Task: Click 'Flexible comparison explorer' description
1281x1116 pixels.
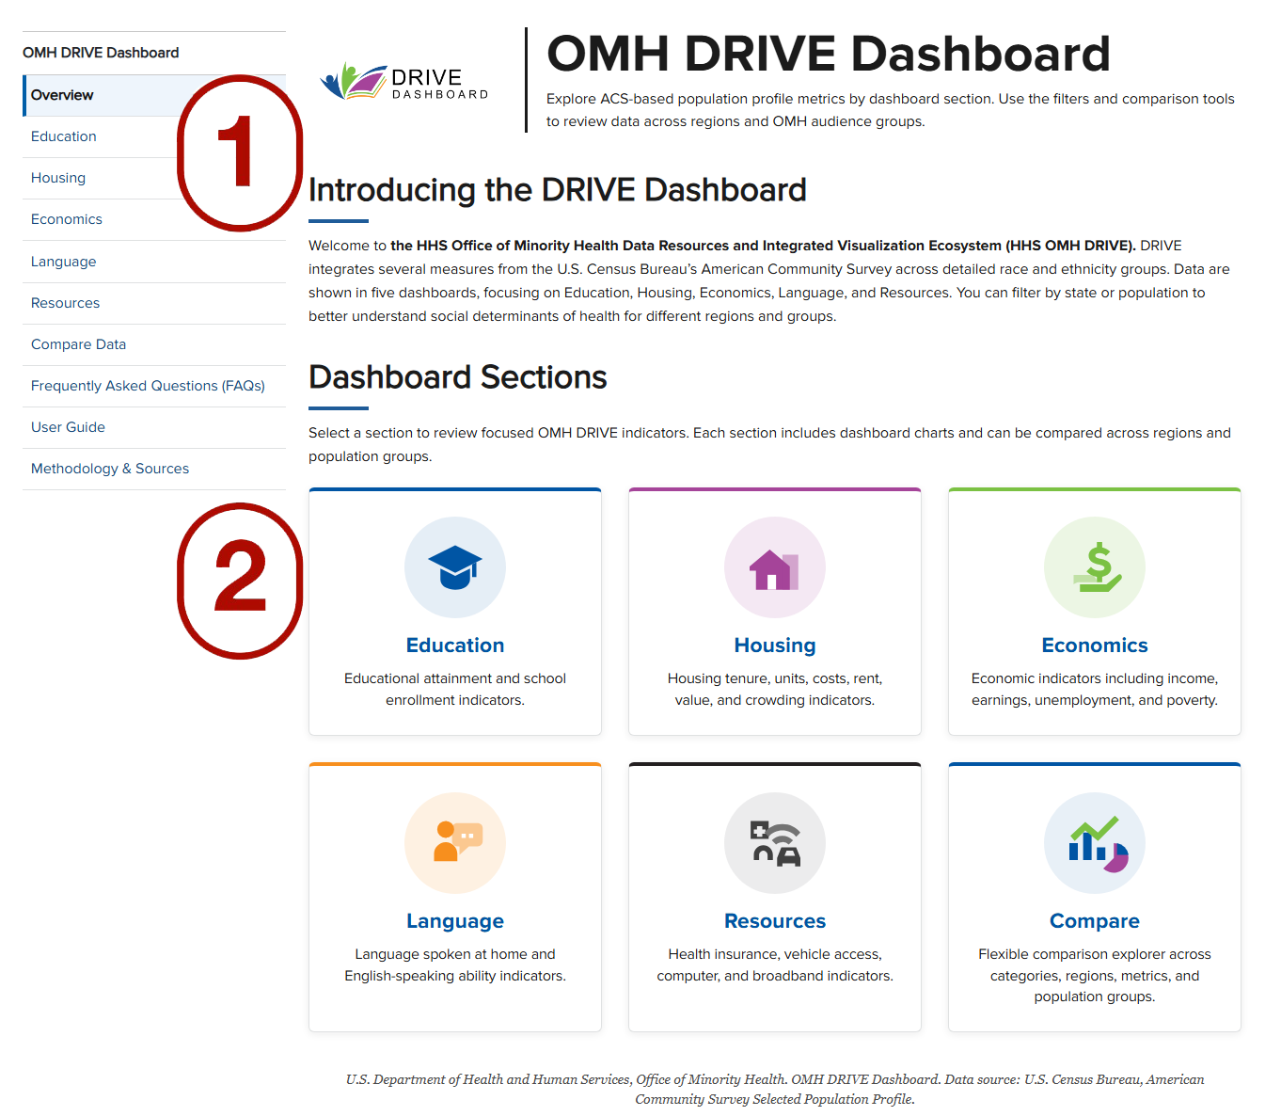Action: 1095,975
